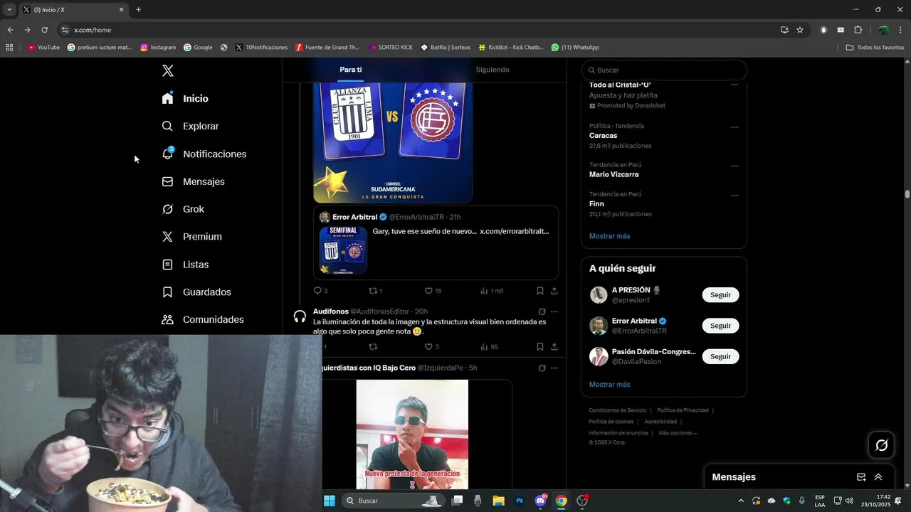
Task: Compose new message in Mensajes drawer
Action: pos(861,477)
